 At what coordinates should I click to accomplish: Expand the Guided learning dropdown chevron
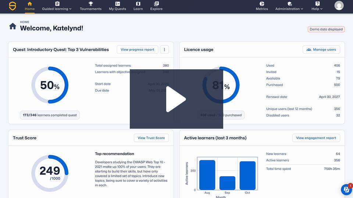point(70,9)
